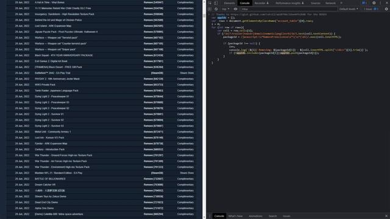Open the Default levels dropdown
This screenshot has height=219, width=390.
349,9
